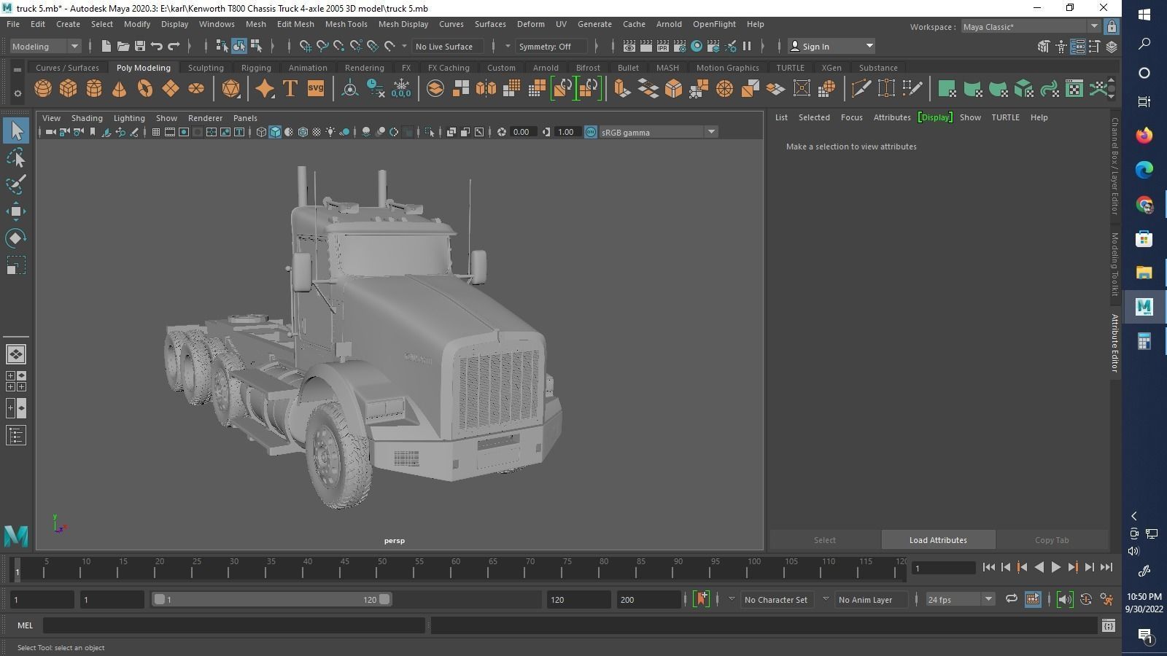
Task: Toggle Smooth Shade All in the viewport panel
Action: click(x=275, y=132)
